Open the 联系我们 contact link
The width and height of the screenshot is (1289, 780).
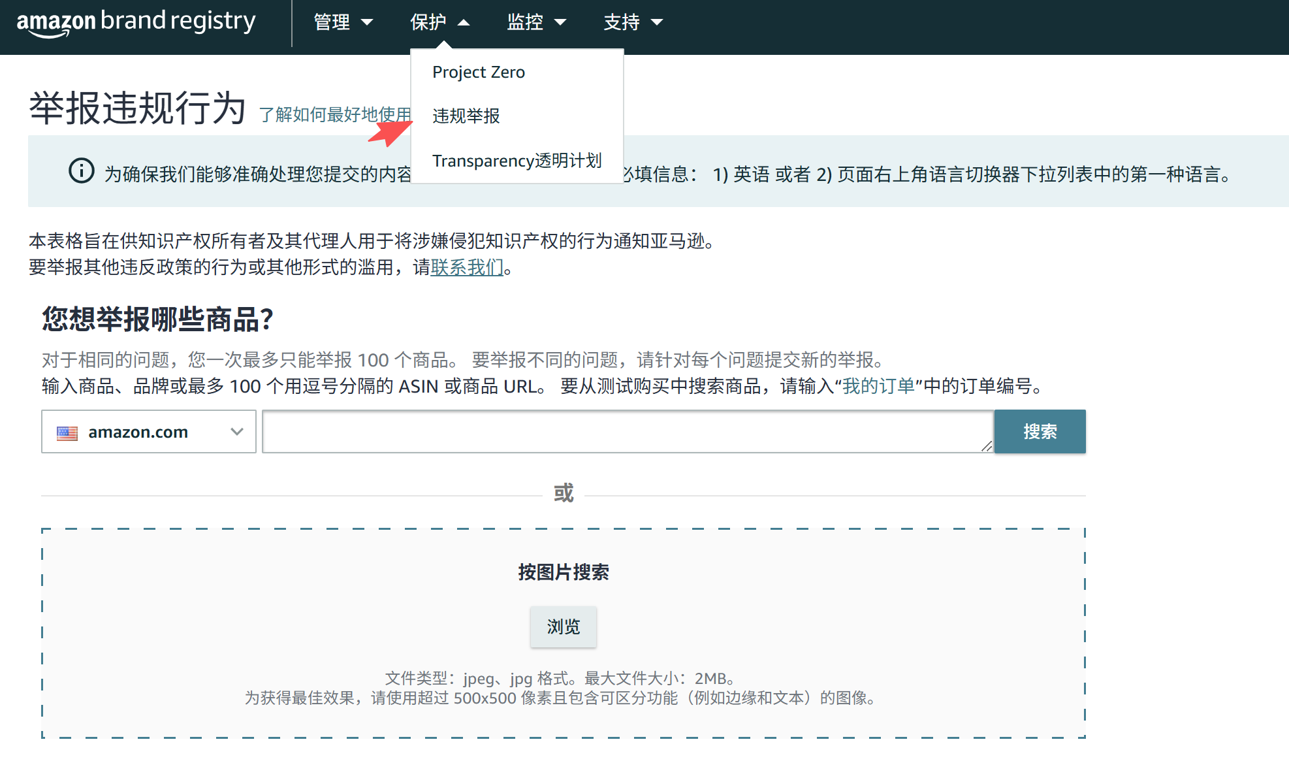467,267
